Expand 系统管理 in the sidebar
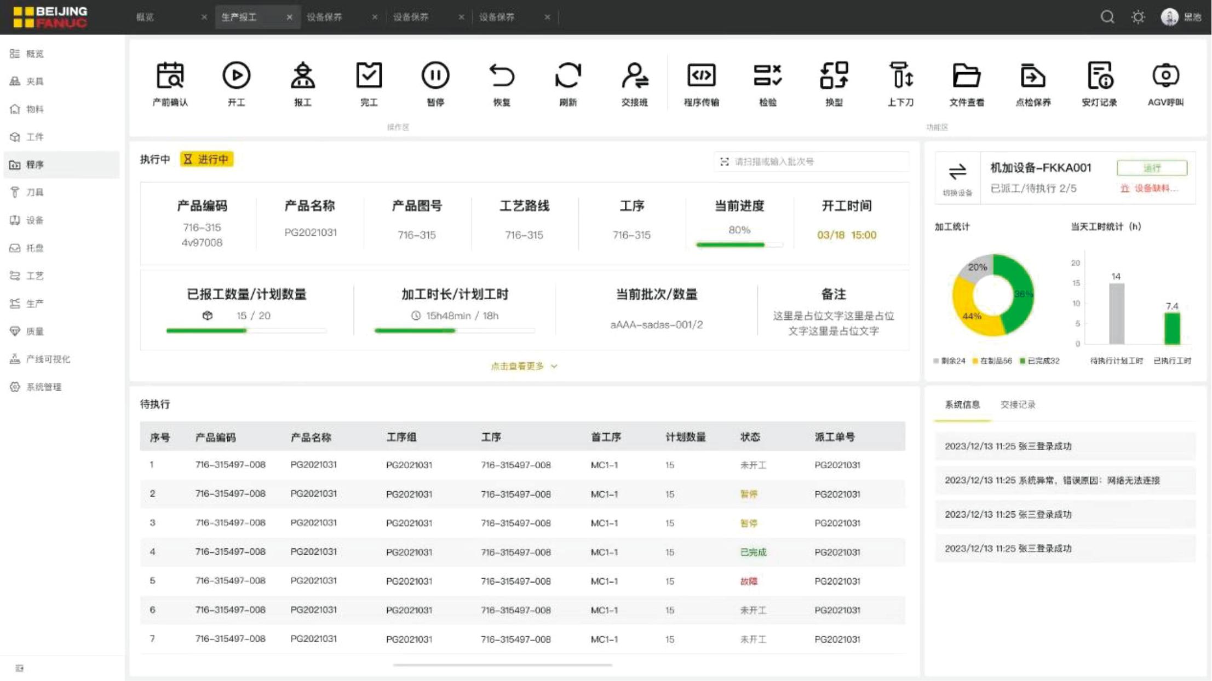1212x681 pixels. (44, 387)
